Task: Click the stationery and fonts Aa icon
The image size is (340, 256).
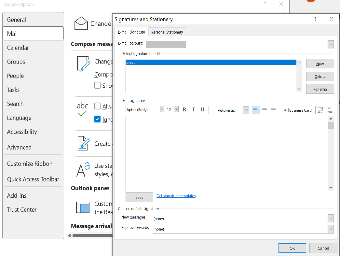Action: pos(83,169)
